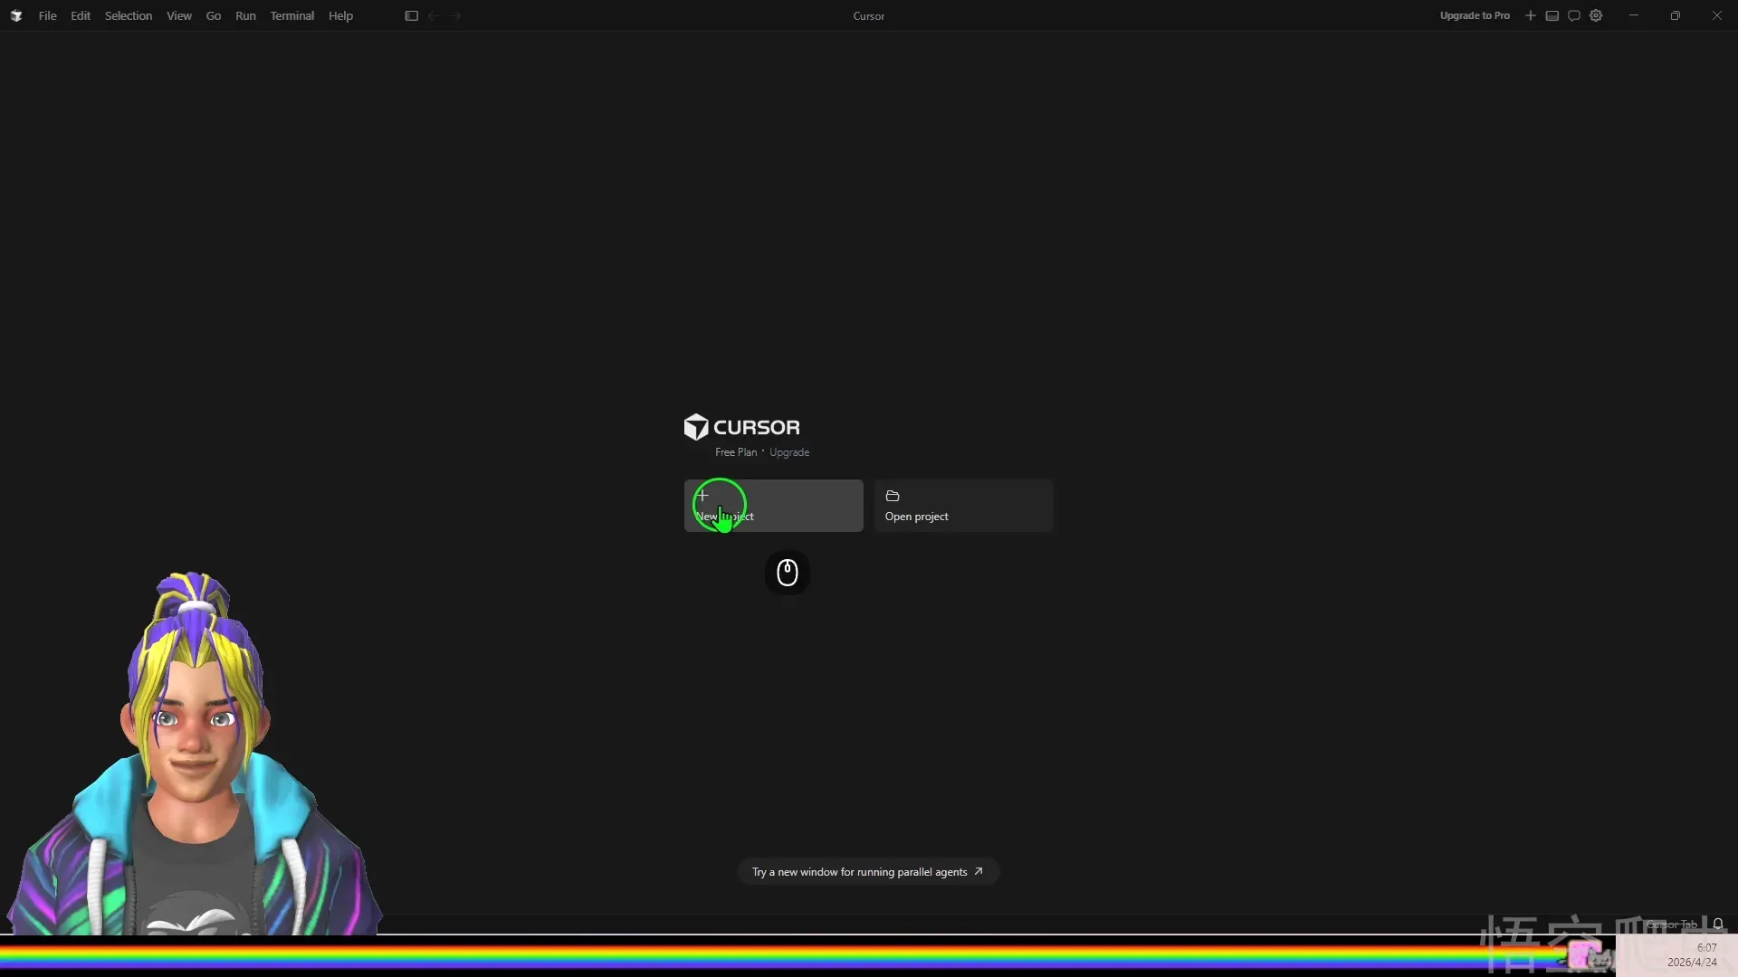Expand the View menu
Screen dimensions: 1738x977
178,15
